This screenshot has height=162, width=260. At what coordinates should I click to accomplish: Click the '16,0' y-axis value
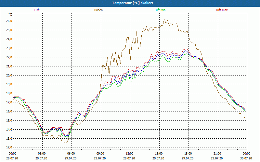9,111
